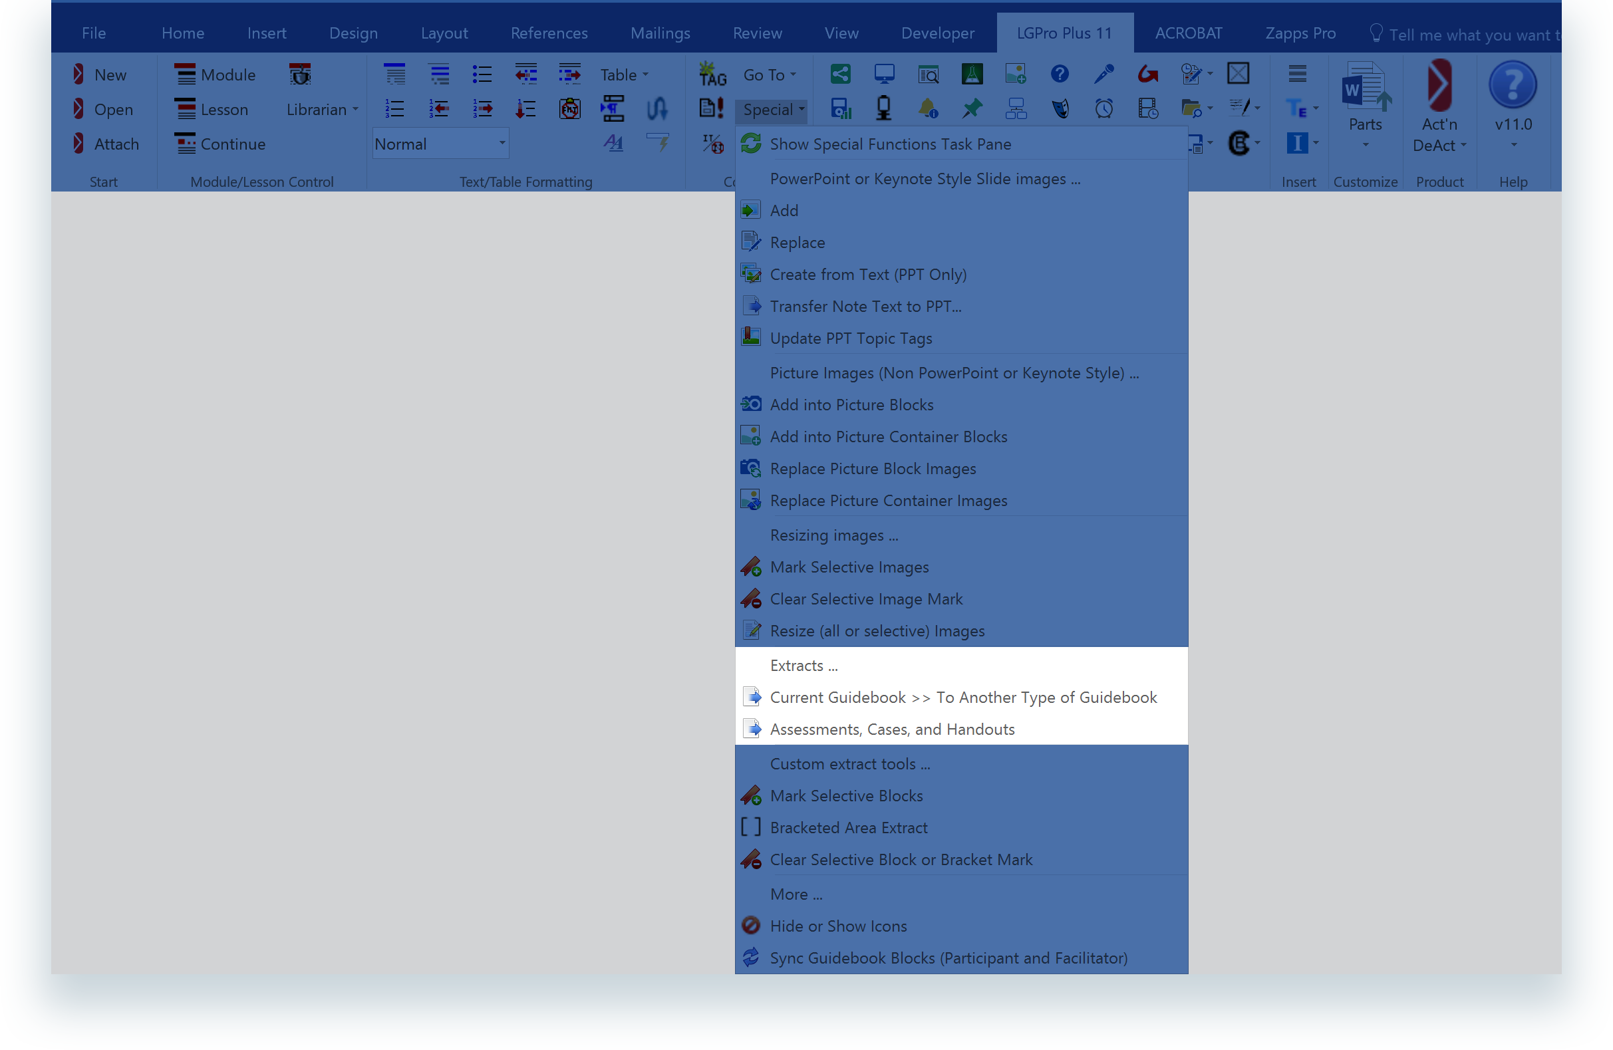Click the Continue lesson button
This screenshot has width=1613, height=1050.
click(220, 144)
